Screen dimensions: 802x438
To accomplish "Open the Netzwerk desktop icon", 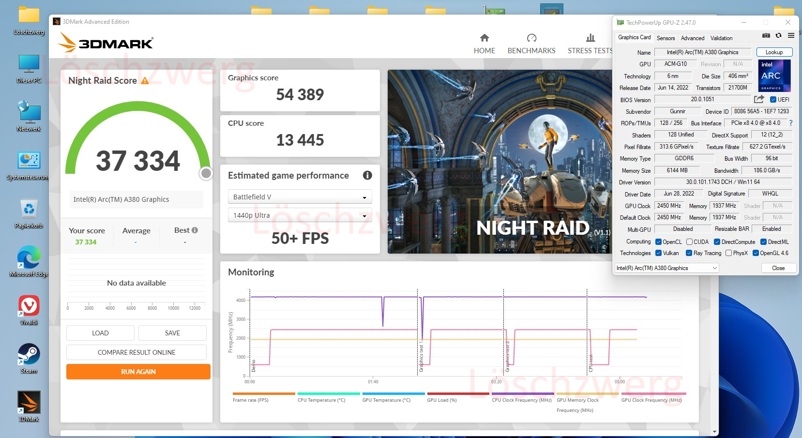I will pyautogui.click(x=29, y=117).
